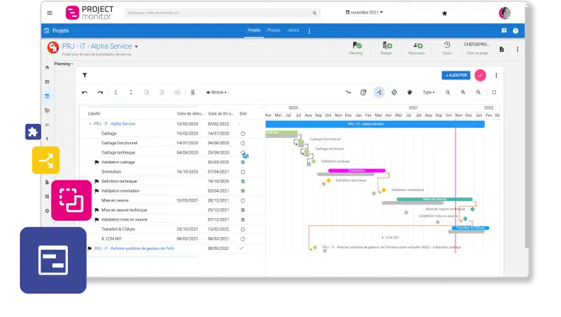Open the Type dropdown
Image resolution: width=561 pixels, height=317 pixels.
pyautogui.click(x=429, y=92)
